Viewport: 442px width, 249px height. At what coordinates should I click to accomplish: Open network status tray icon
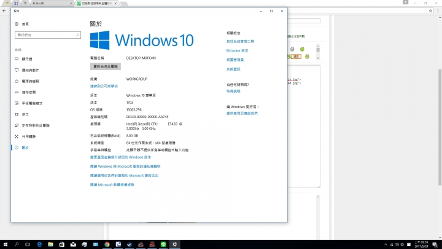point(391,245)
